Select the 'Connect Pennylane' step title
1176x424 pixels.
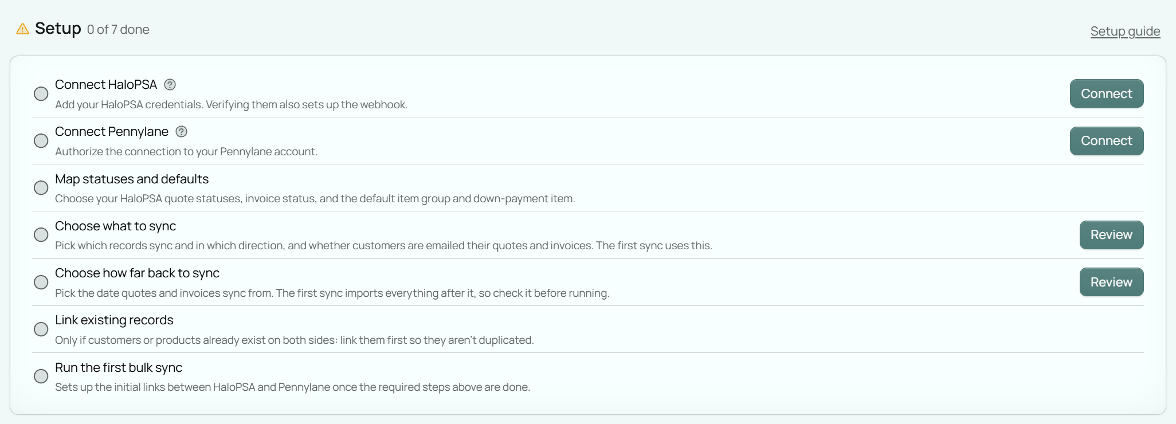112,132
